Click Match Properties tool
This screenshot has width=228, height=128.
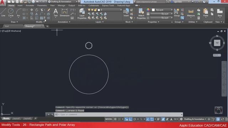(141, 14)
